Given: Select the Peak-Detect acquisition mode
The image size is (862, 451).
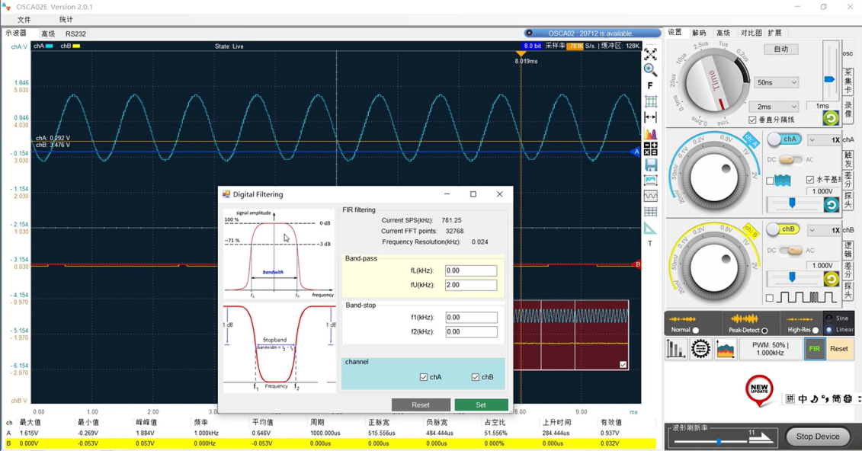Looking at the screenshot, I should pos(764,331).
